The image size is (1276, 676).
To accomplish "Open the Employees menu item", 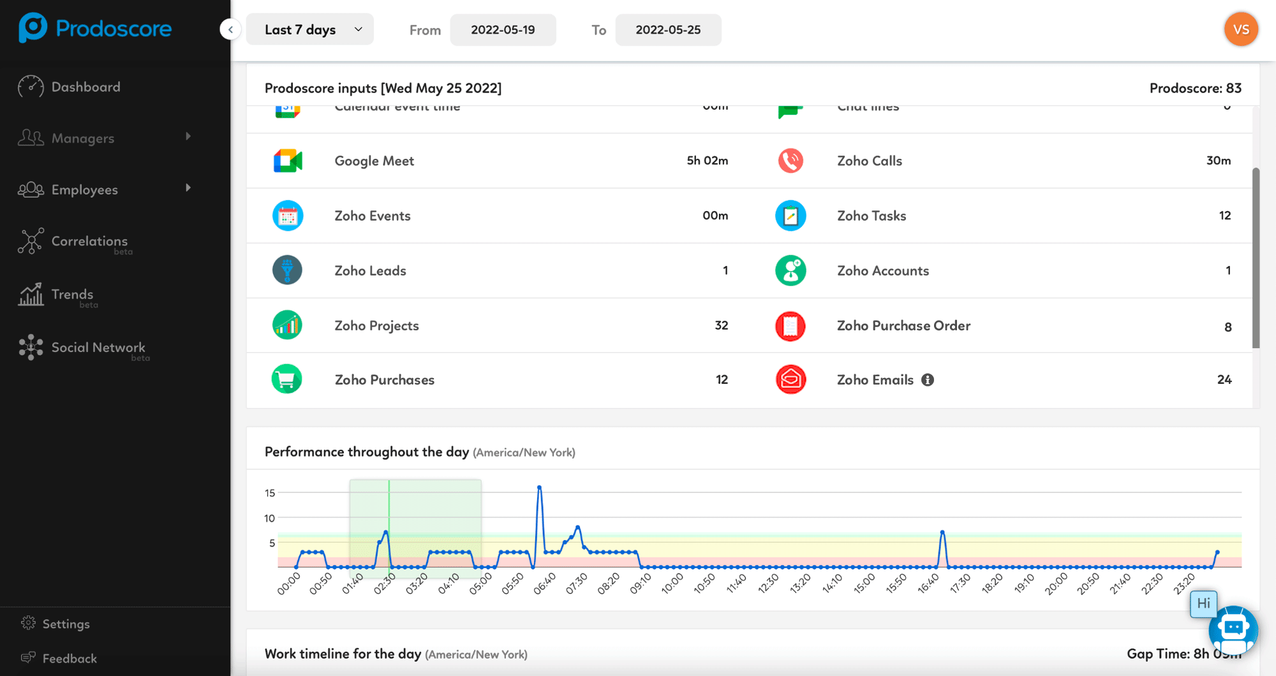I will point(85,189).
